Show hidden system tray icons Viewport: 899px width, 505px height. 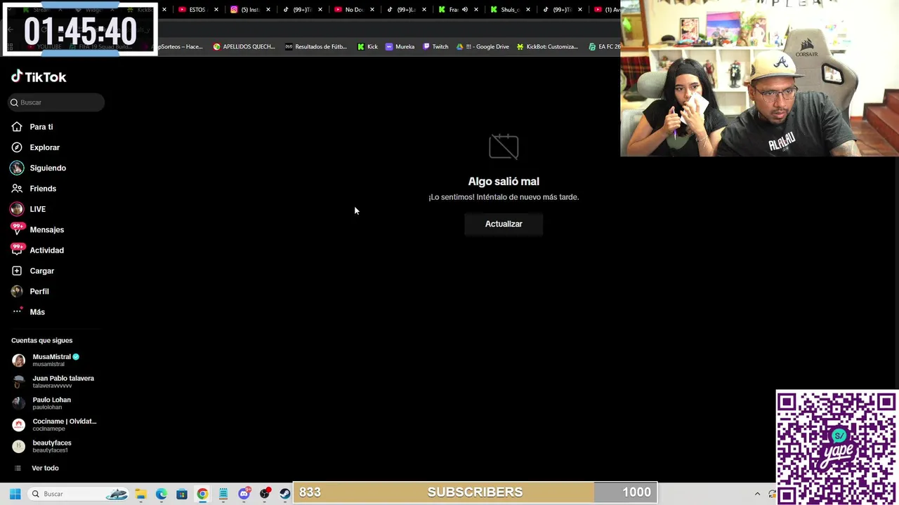[x=757, y=494]
